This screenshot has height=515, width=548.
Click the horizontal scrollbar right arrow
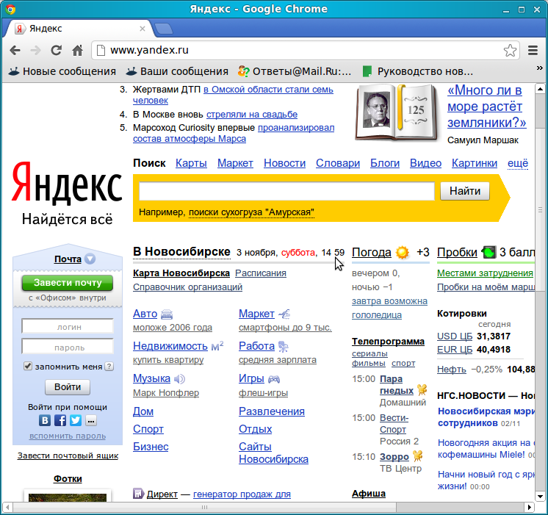tap(529, 507)
